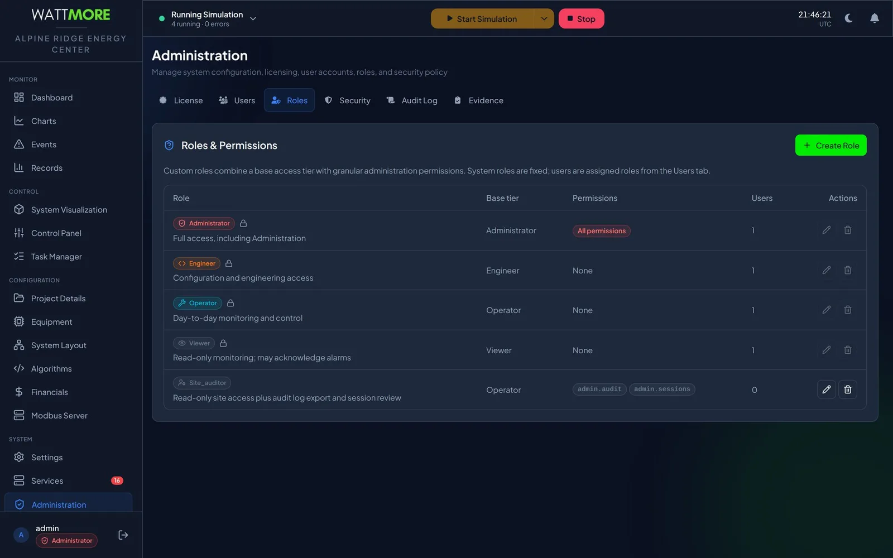Viewport: 893px width, 558px height.
Task: Edit the Site_auditor role
Action: [827, 389]
